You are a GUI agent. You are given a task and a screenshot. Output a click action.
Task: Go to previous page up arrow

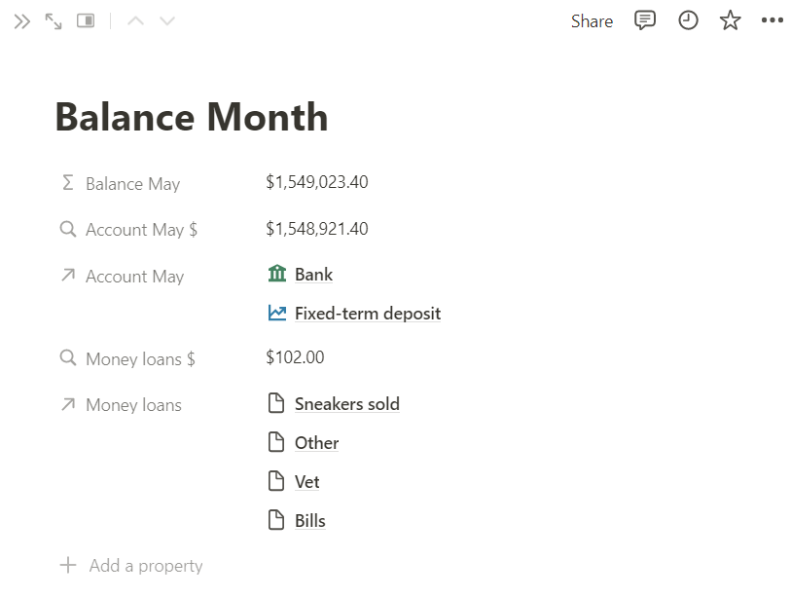(x=135, y=20)
